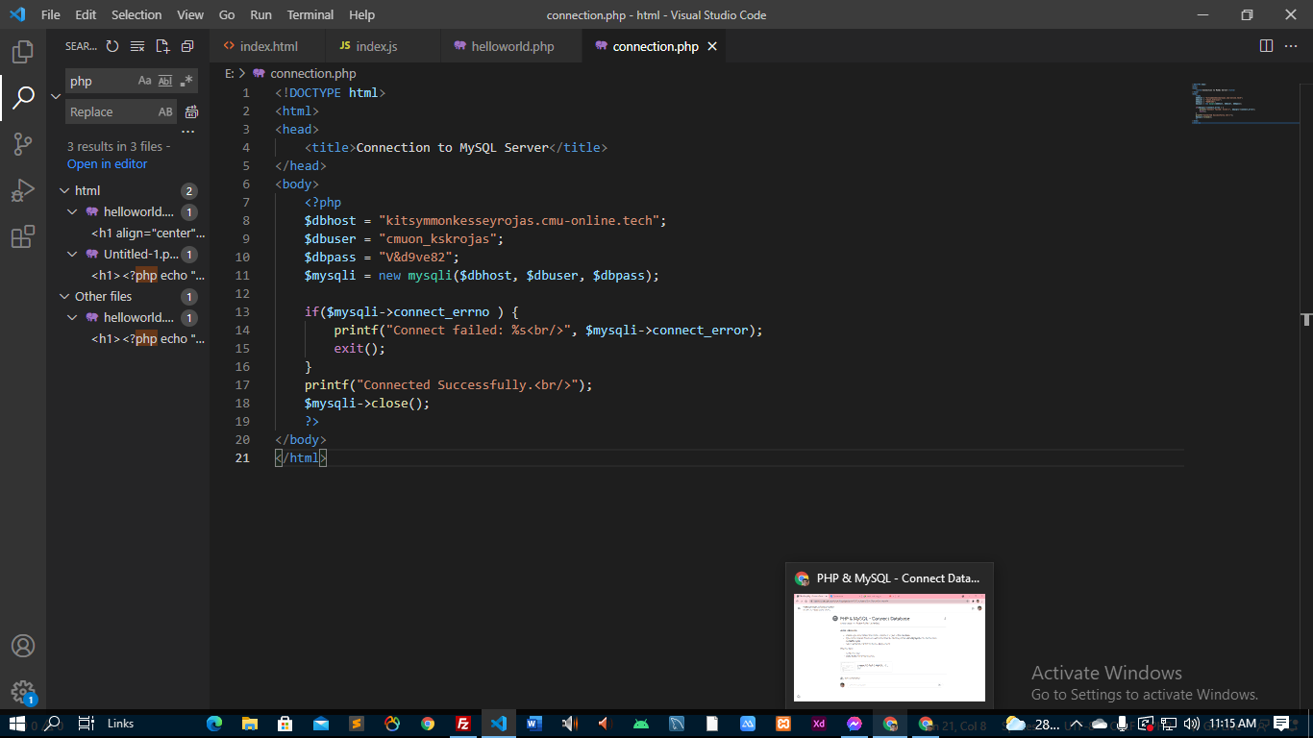
Task: Open the Terminal menu
Action: (310, 14)
